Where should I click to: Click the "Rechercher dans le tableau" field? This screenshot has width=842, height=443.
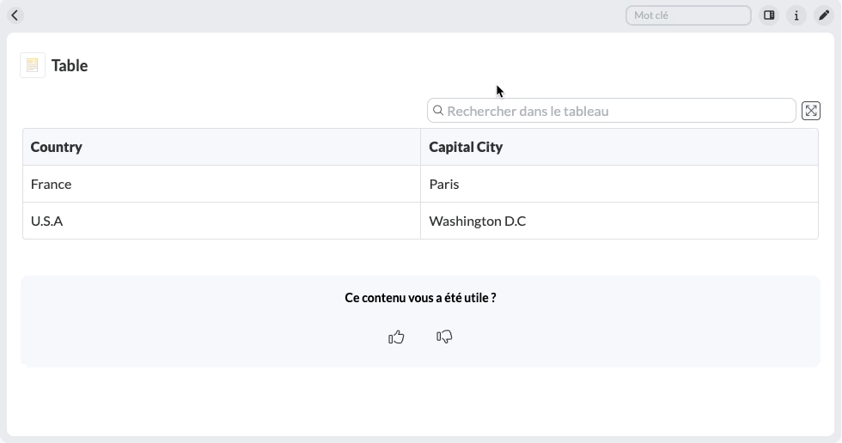[619, 111]
